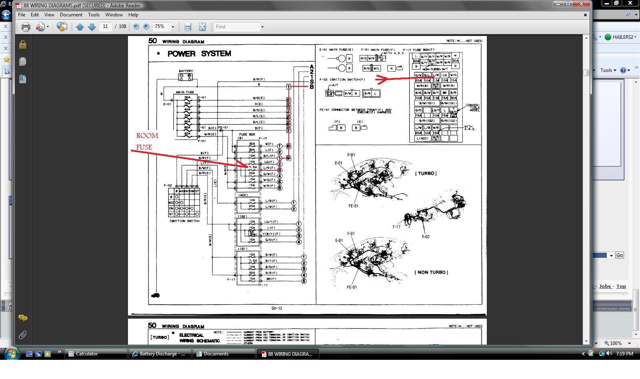
Task: Click the zoom out minus icon
Action: coord(136,26)
